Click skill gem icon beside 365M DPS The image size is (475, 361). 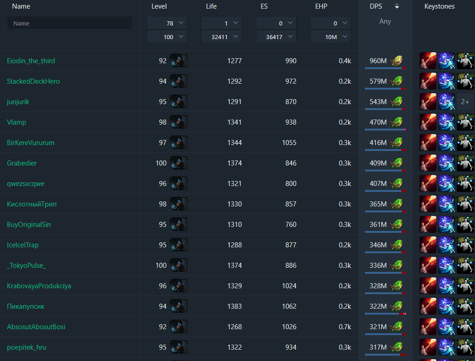[396, 204]
